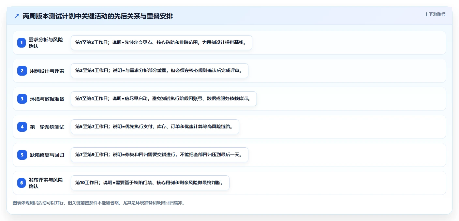Open the 第1至第4工作日 description box
The height and width of the screenshot is (221, 459).
[x=164, y=99]
